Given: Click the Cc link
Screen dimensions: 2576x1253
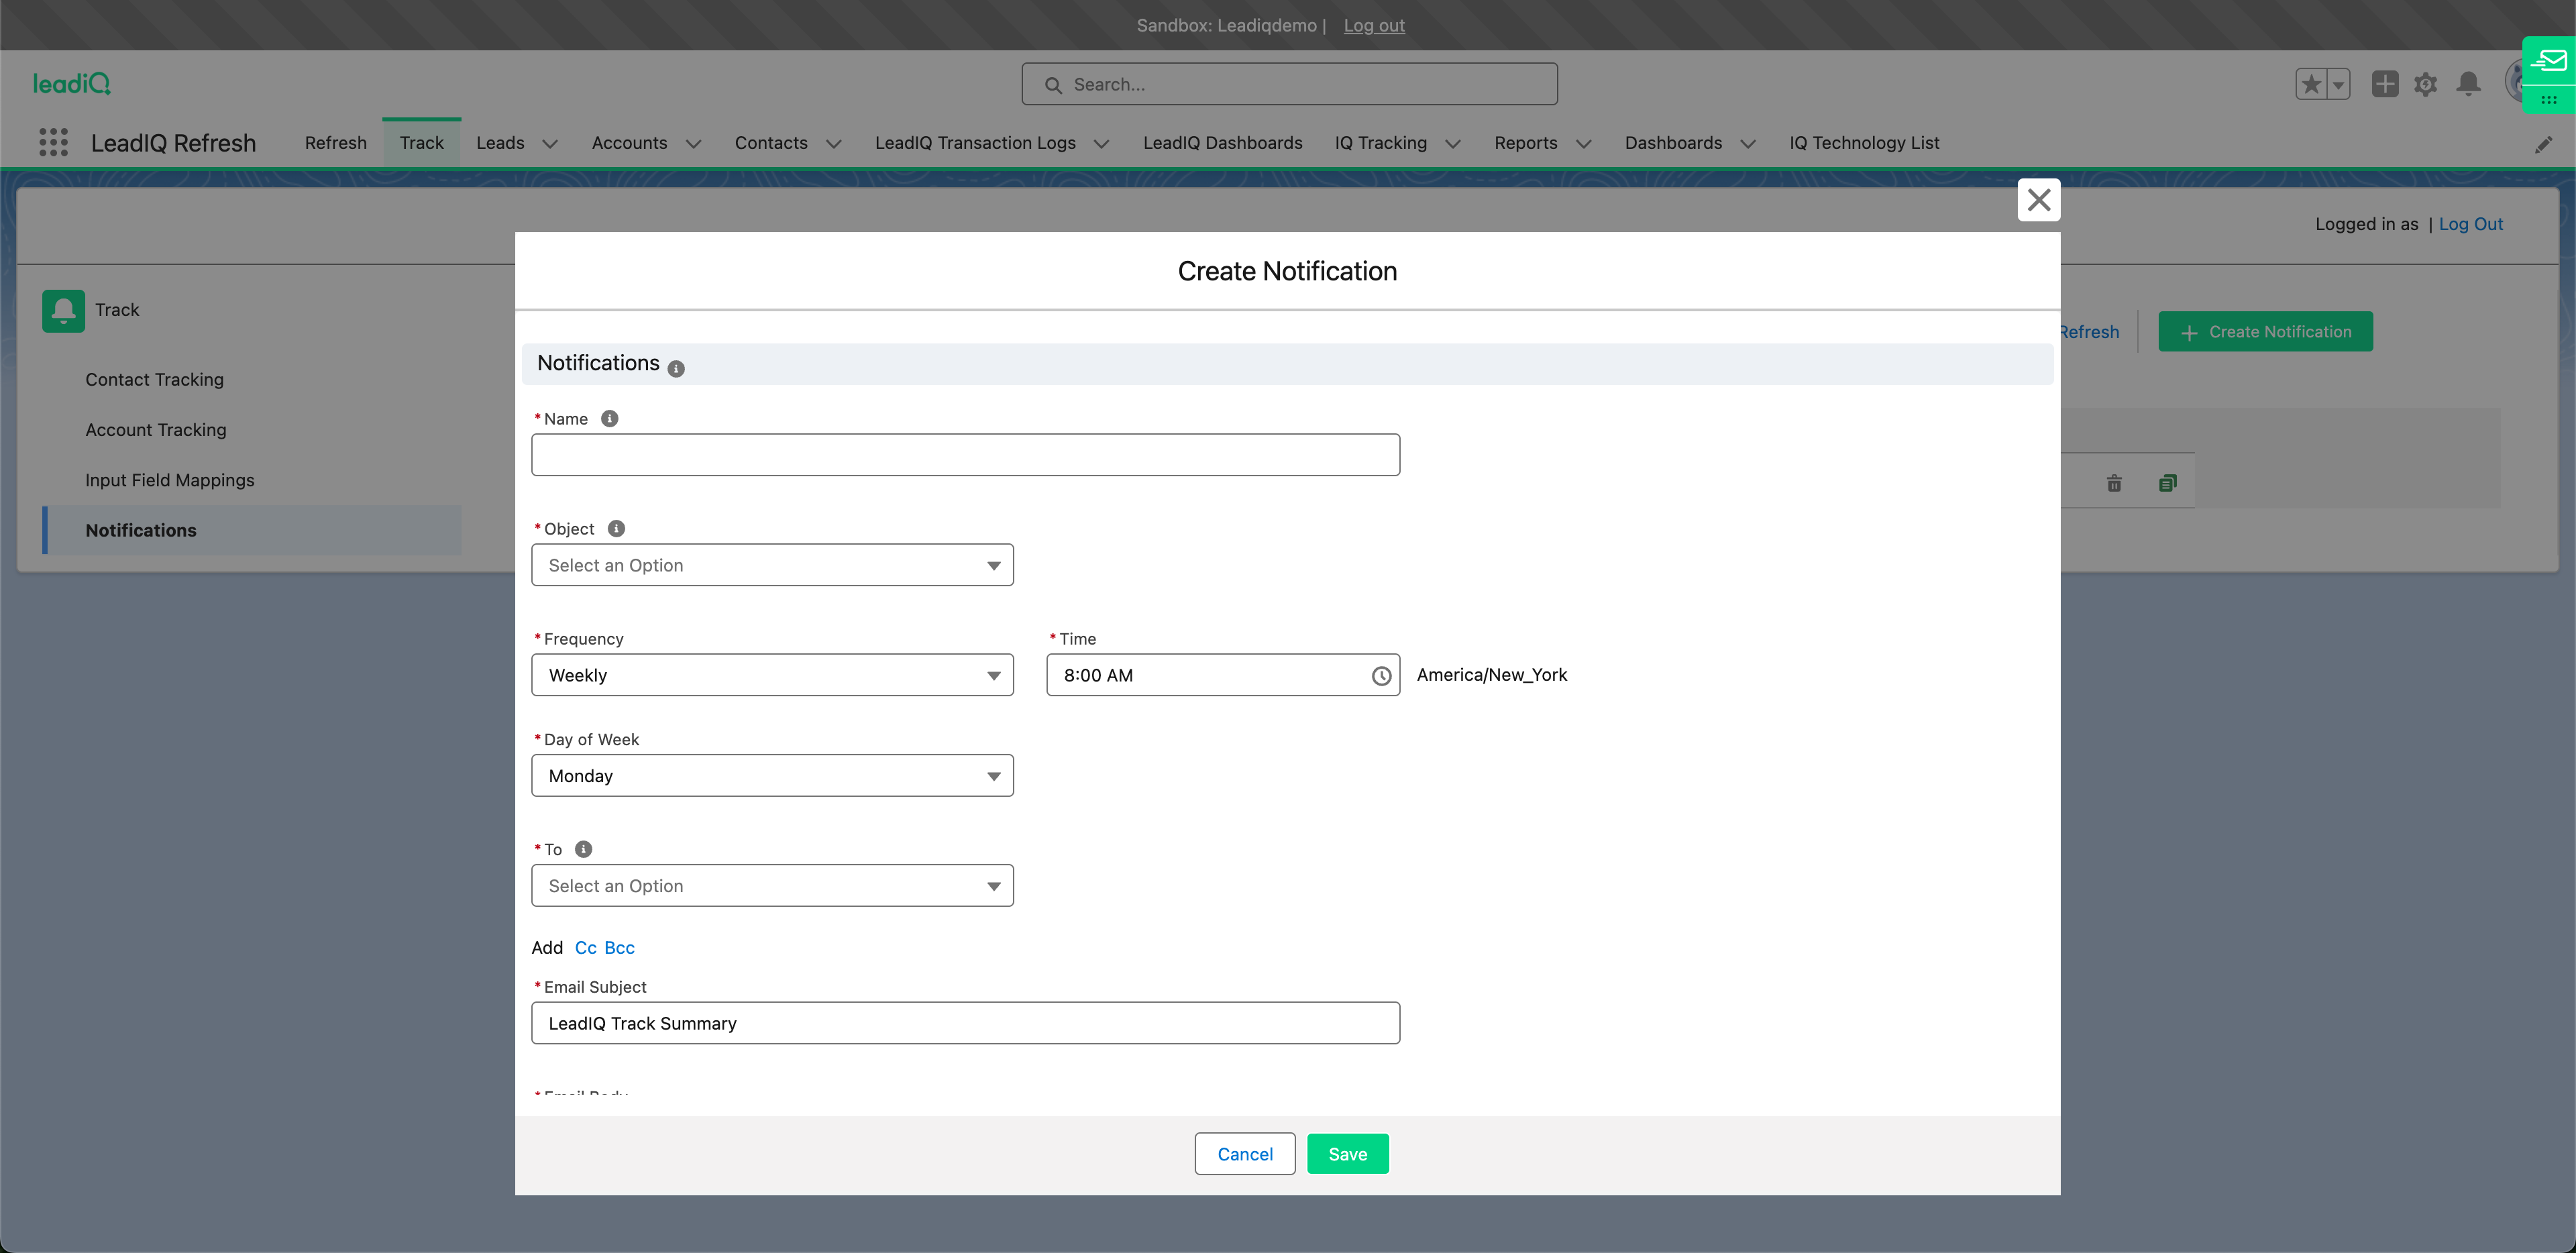Looking at the screenshot, I should [x=585, y=947].
